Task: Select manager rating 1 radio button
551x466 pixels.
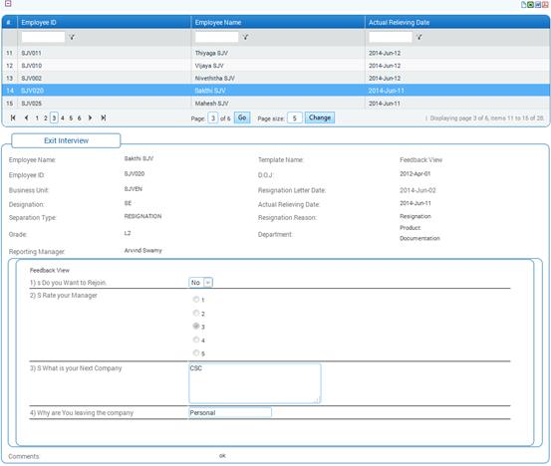Action: (196, 299)
